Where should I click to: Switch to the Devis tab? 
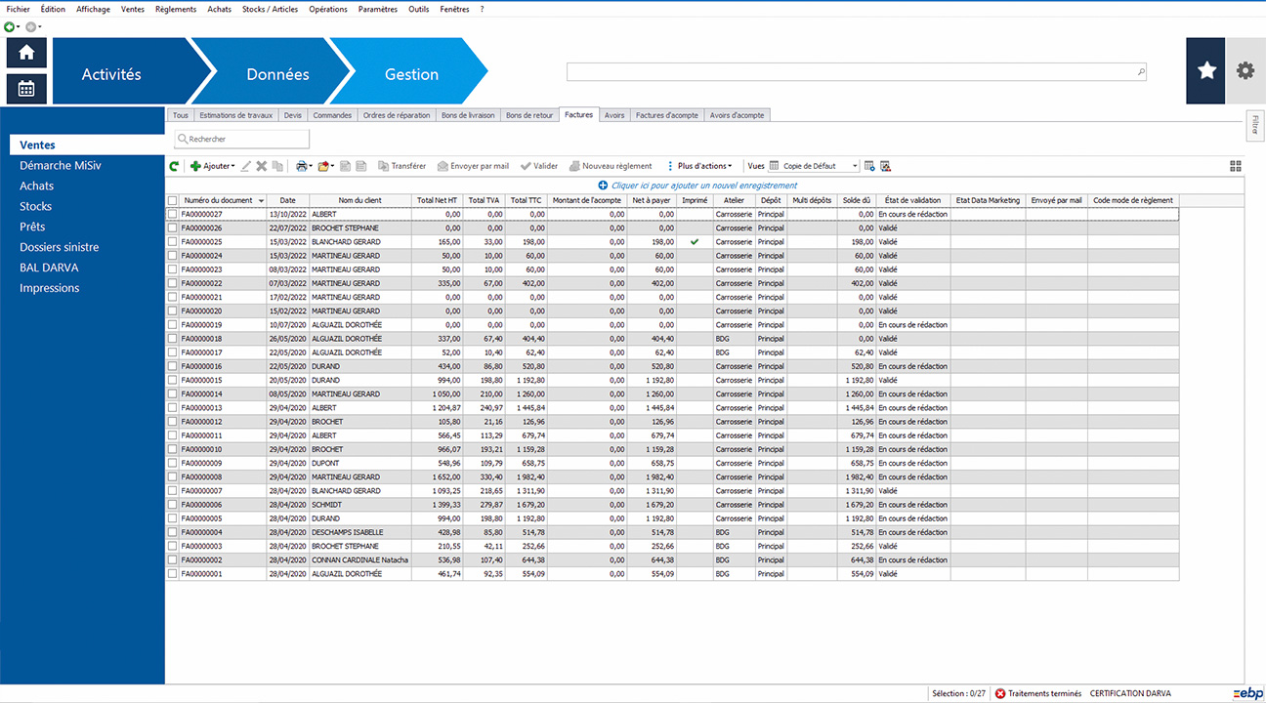click(292, 115)
